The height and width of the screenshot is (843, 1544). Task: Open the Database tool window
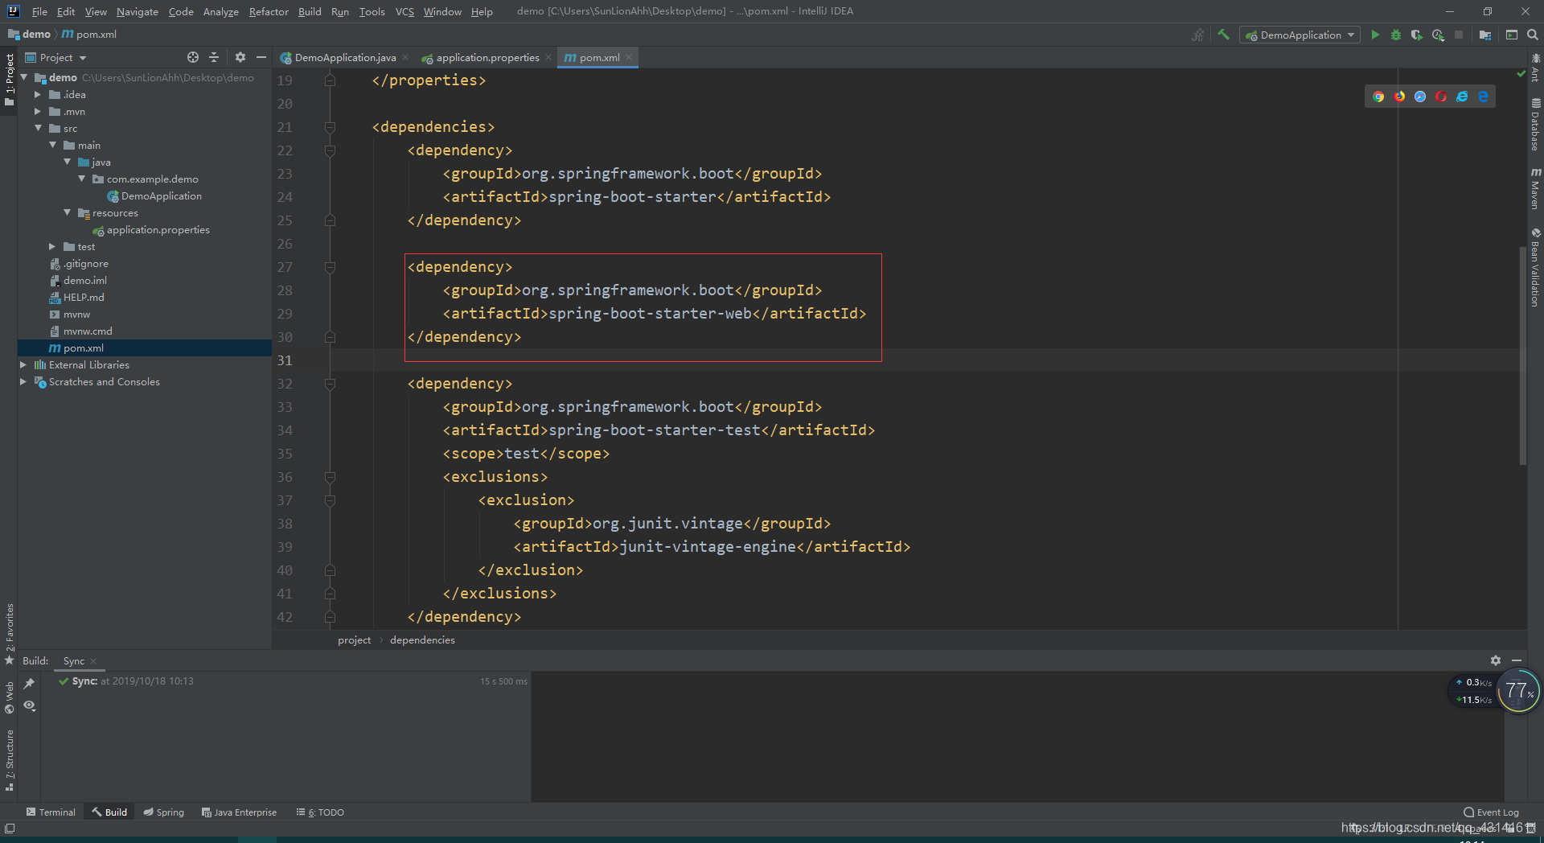tap(1535, 125)
